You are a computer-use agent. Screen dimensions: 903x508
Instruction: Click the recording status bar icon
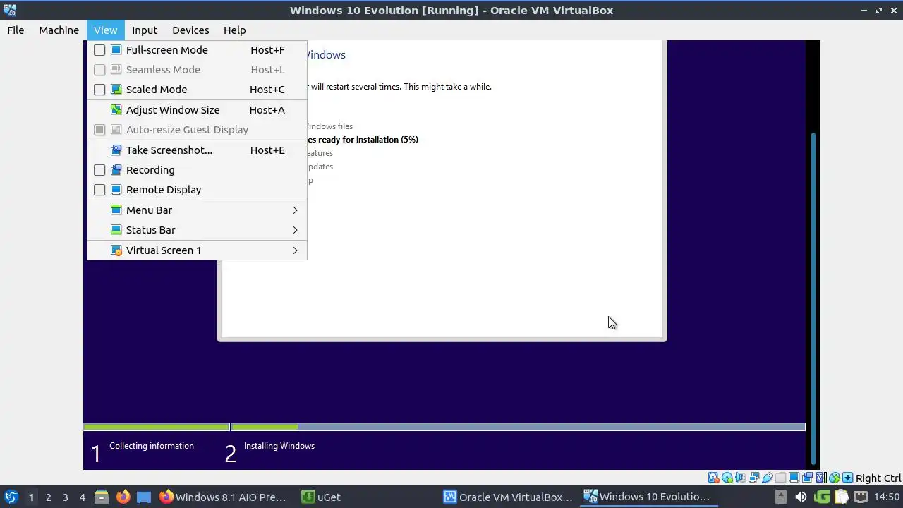coord(807,478)
